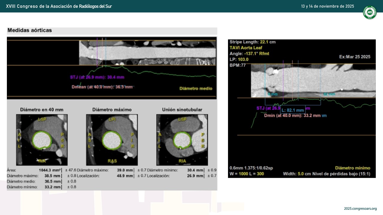Click the 'Unión sinotubular' axial CT thumbnail
Viewport: 383px width, 215px height.
(182, 140)
